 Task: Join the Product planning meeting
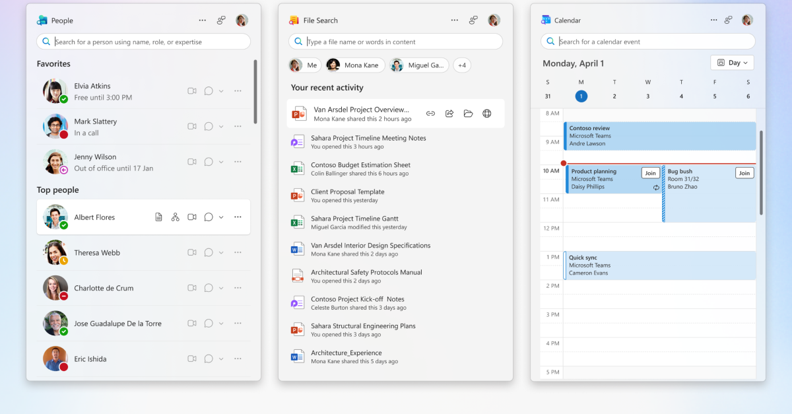[x=650, y=173]
